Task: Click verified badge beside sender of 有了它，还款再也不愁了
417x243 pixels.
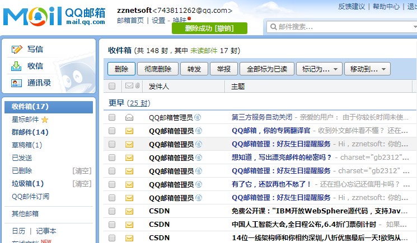Action: 199,185
